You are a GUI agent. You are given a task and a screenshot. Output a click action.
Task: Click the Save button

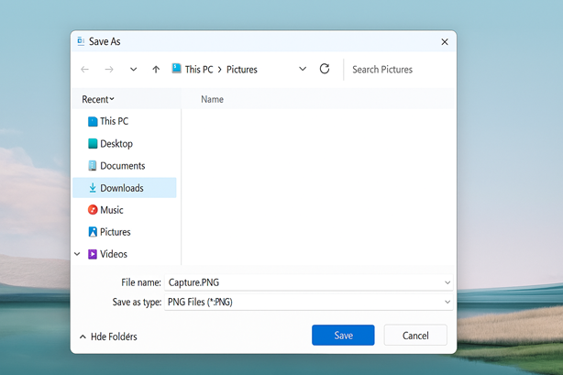pos(343,336)
